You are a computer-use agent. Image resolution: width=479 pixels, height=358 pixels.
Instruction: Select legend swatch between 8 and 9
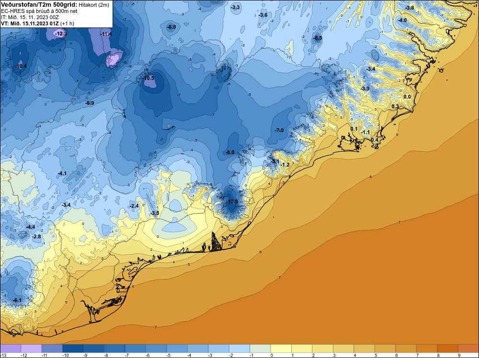[x=447, y=348]
